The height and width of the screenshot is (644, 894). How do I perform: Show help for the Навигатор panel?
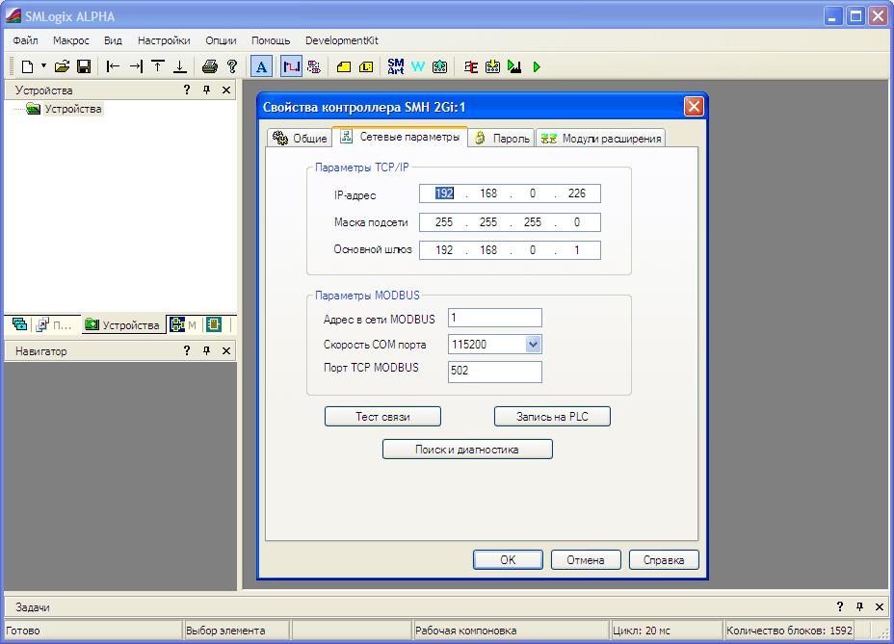(187, 350)
